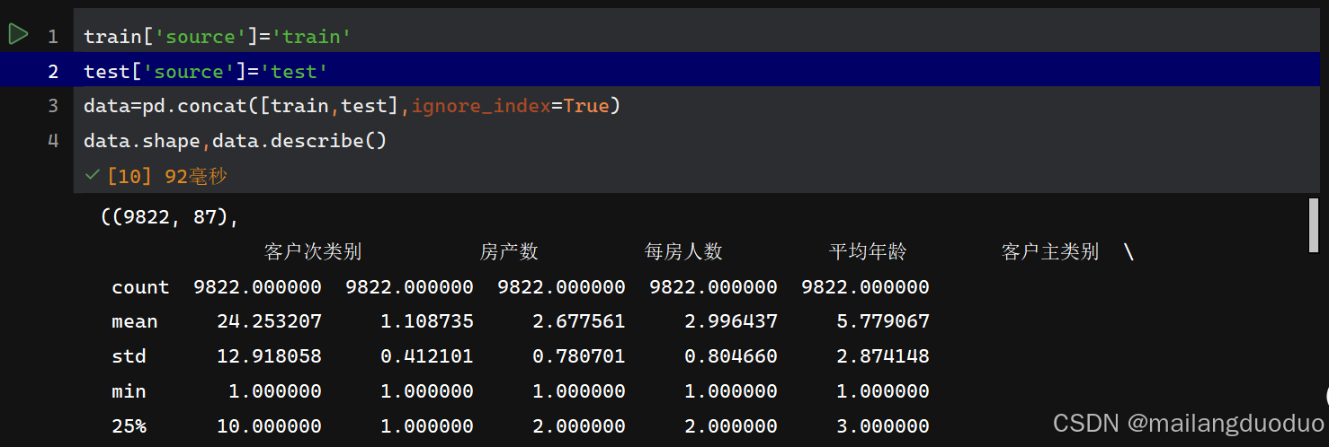Click the data.shape,data.describe() line

pyautogui.click(x=235, y=141)
